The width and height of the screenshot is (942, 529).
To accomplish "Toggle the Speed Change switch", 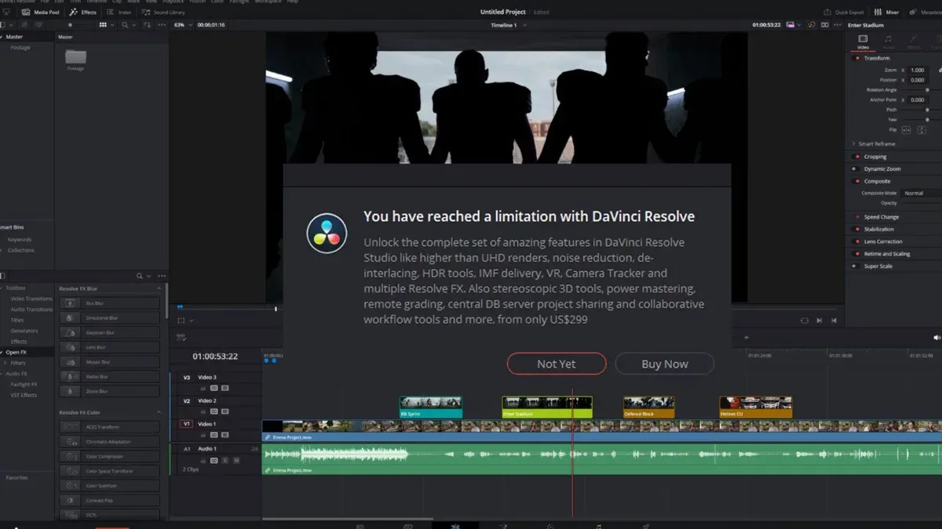I will tap(856, 217).
